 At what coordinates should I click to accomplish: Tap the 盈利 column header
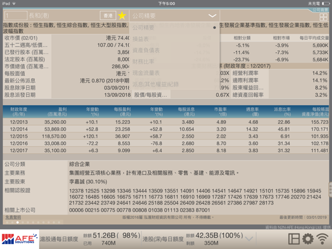coord(57,112)
